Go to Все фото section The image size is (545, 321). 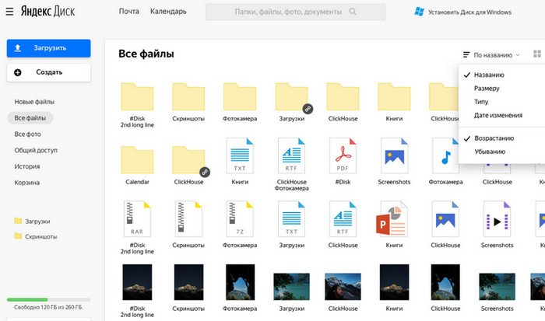pyautogui.click(x=27, y=134)
